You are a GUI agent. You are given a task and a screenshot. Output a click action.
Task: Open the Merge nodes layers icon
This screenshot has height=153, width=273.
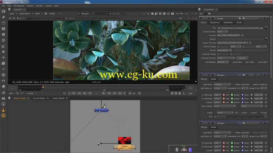tap(3, 52)
